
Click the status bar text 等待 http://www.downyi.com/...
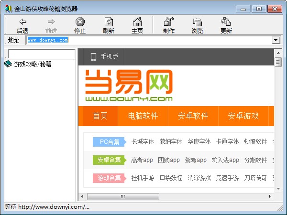coord(47,207)
